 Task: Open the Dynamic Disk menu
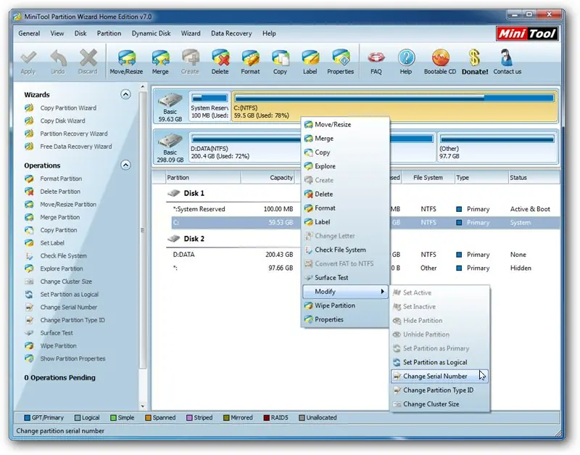[x=151, y=33]
